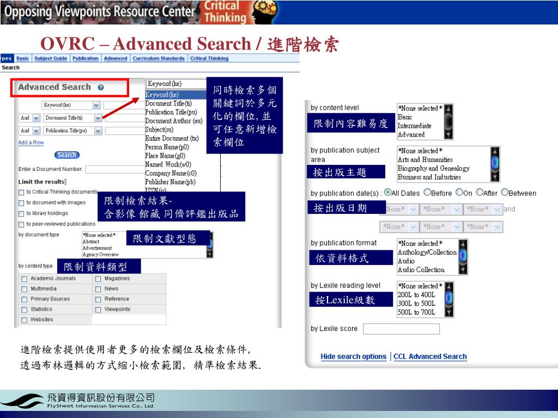
Task: Open the Basic search tab
Action: click(x=22, y=58)
